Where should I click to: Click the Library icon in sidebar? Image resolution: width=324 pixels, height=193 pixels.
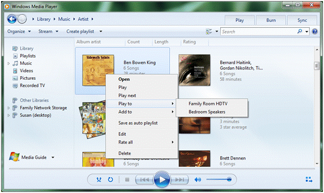15,48
